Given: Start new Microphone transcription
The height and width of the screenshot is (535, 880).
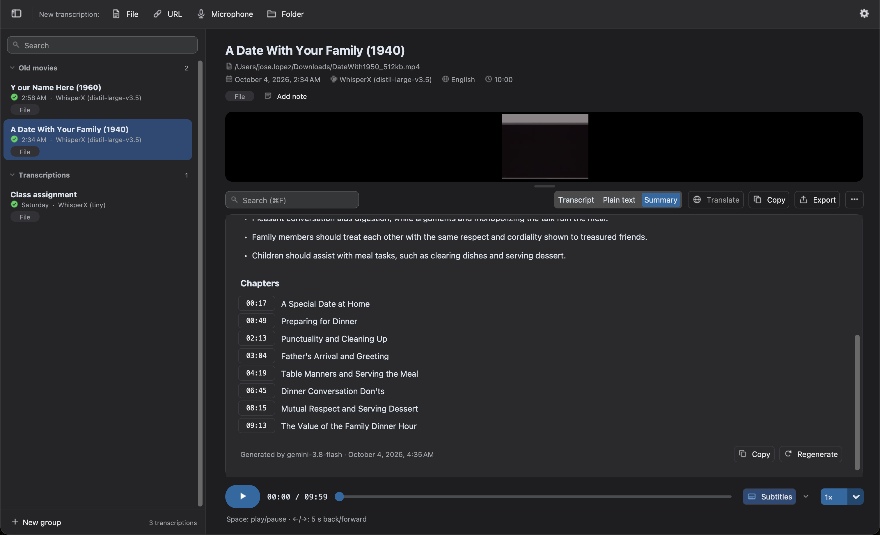Looking at the screenshot, I should (225, 14).
